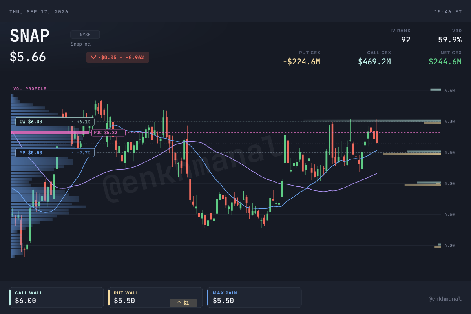The height and width of the screenshot is (314, 471).
Task: Click the CALL GEX label
Action: coord(379,53)
